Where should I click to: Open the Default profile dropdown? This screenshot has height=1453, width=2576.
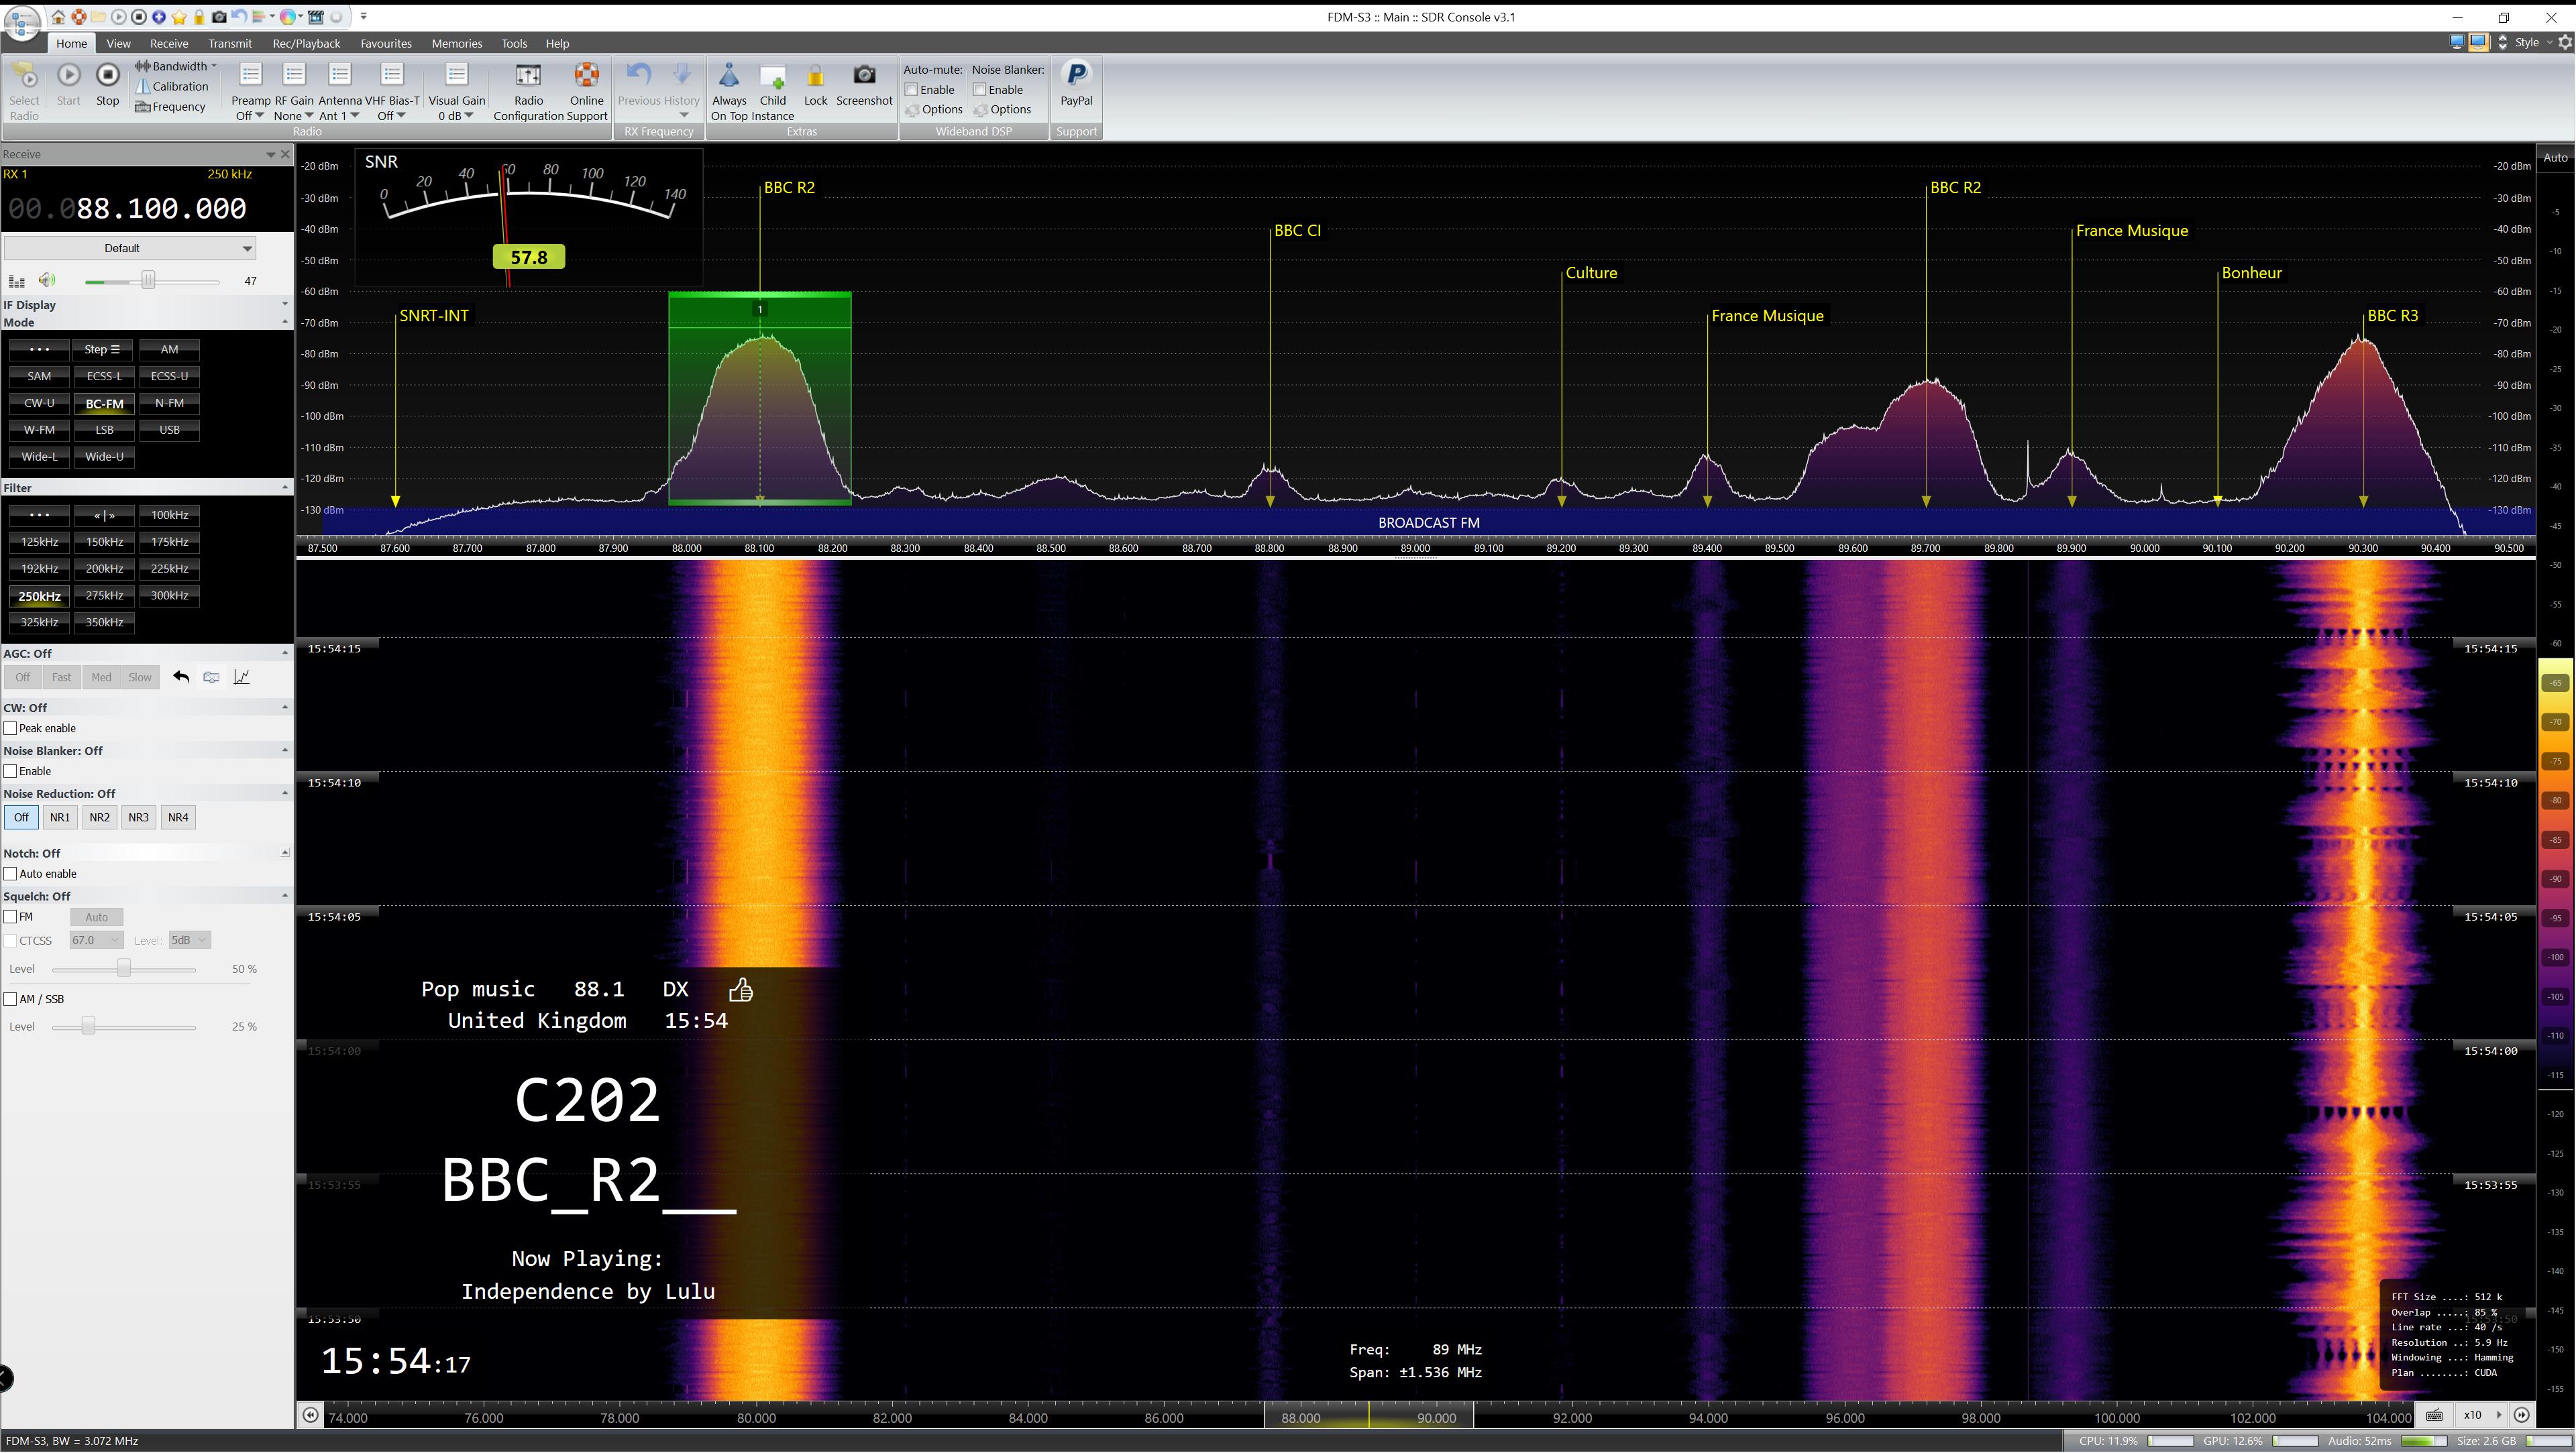point(130,248)
